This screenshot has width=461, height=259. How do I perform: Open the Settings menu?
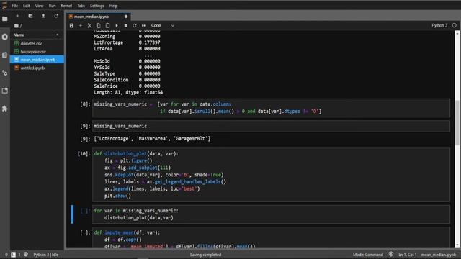(x=97, y=6)
